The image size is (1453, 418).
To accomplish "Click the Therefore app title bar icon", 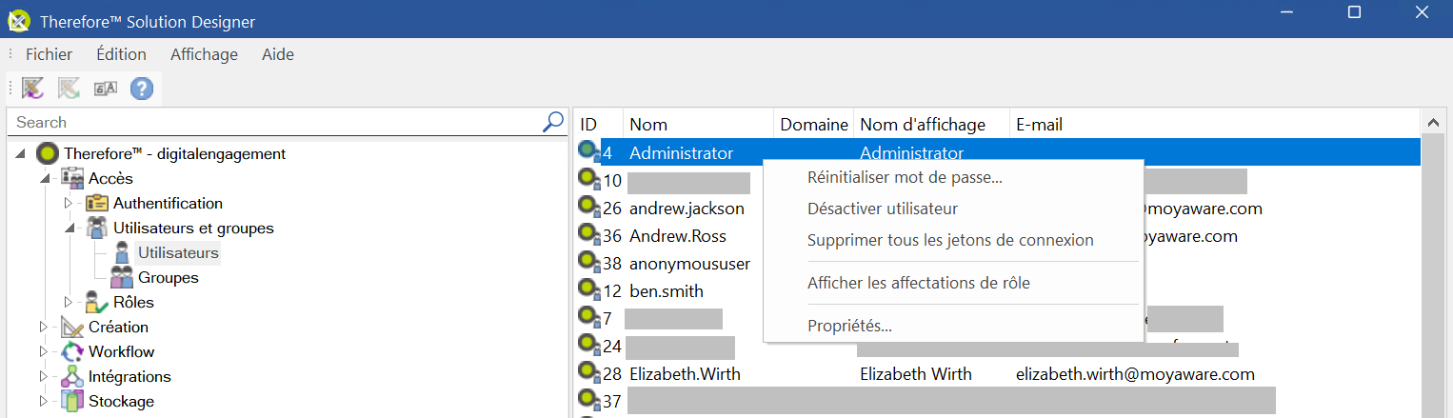I will 18,19.
